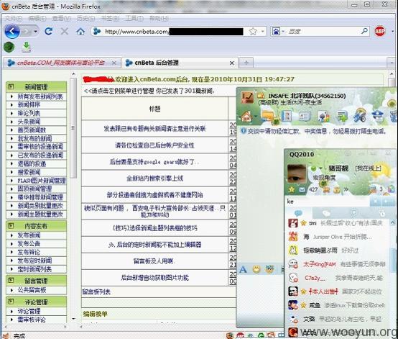
Task: Open the Adblock Plus ABP icon
Action: pyautogui.click(x=380, y=31)
